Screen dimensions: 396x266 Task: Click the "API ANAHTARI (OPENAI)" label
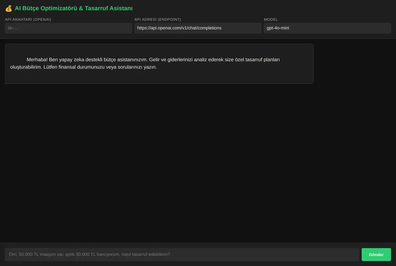28,19
